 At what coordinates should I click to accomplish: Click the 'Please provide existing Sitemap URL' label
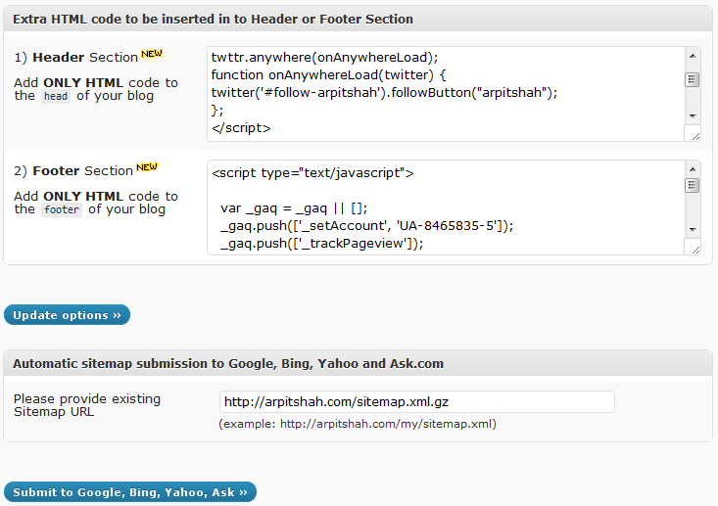[x=87, y=405]
